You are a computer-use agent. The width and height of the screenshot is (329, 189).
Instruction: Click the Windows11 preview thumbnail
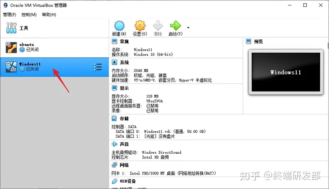click(286, 72)
